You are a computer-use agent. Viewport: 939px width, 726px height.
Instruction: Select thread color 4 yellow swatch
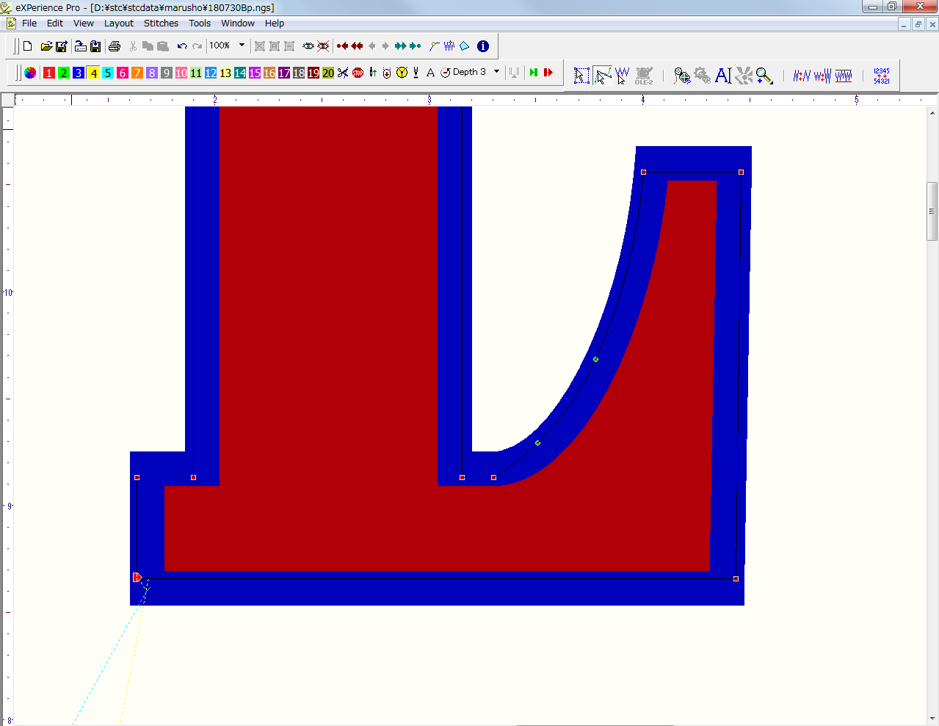point(93,73)
